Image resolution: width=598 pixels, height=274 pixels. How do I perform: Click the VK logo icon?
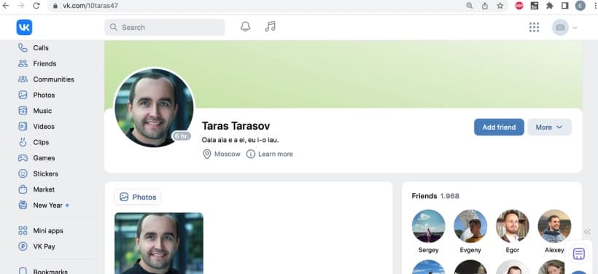pyautogui.click(x=24, y=28)
